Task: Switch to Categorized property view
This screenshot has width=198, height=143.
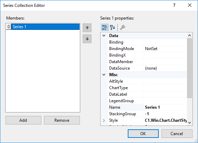Action: click(x=105, y=27)
